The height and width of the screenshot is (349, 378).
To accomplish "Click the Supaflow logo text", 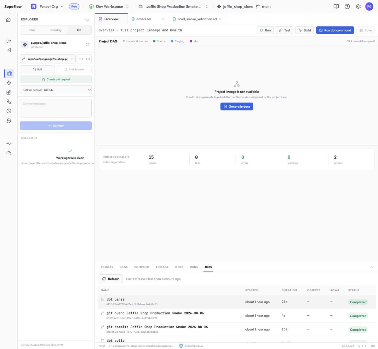I will 13,7.
